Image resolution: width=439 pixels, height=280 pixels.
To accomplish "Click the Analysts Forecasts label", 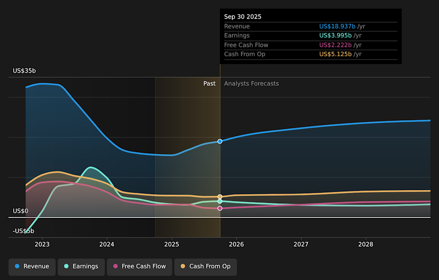I will pos(251,83).
